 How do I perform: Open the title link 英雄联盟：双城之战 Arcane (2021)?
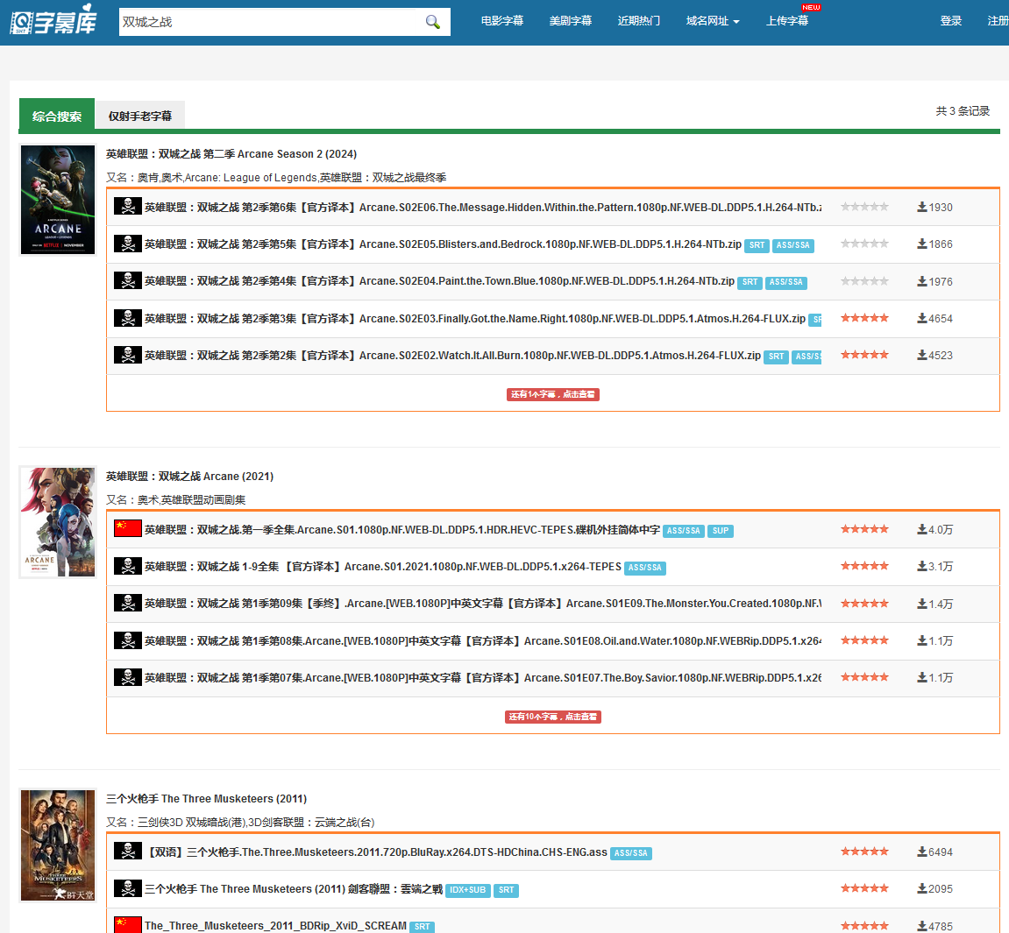[190, 476]
